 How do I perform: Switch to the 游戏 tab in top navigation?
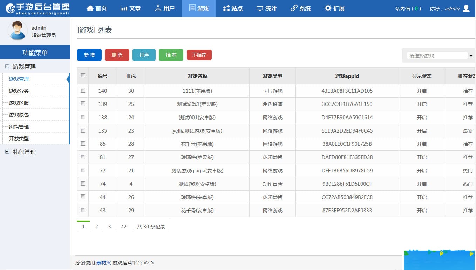point(198,8)
